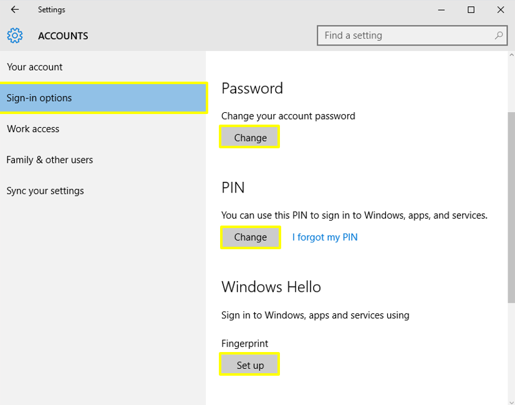Focus the Find a setting box
The height and width of the screenshot is (405, 515).
(x=405, y=36)
